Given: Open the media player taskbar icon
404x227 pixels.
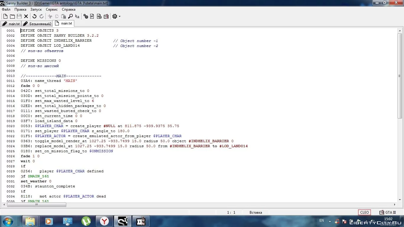Looking at the screenshot, I should 49,221.
